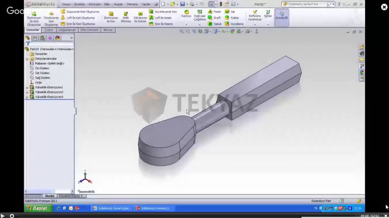This screenshot has height=218, width=389.
Task: Open ConfigurationManager panel tab
Action: click(x=43, y=38)
